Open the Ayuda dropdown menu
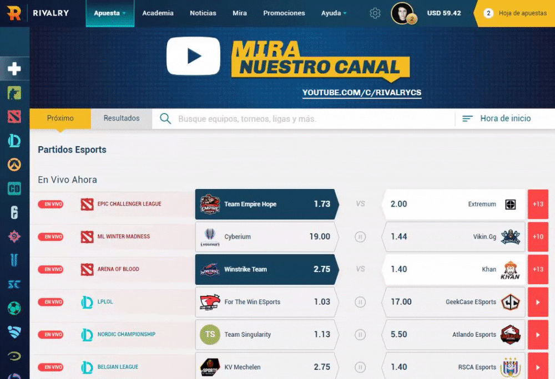This screenshot has height=379, width=555. 334,13
